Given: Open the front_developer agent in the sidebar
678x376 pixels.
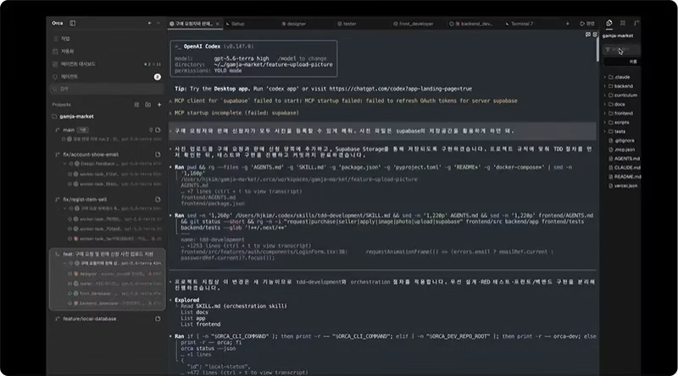Looking at the screenshot, I should (x=114, y=294).
